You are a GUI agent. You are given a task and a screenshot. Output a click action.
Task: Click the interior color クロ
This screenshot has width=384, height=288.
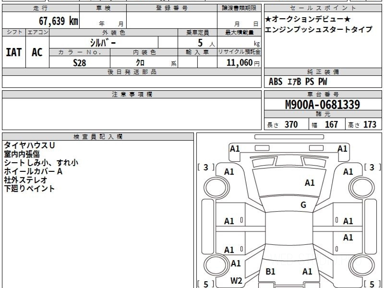coord(140,63)
